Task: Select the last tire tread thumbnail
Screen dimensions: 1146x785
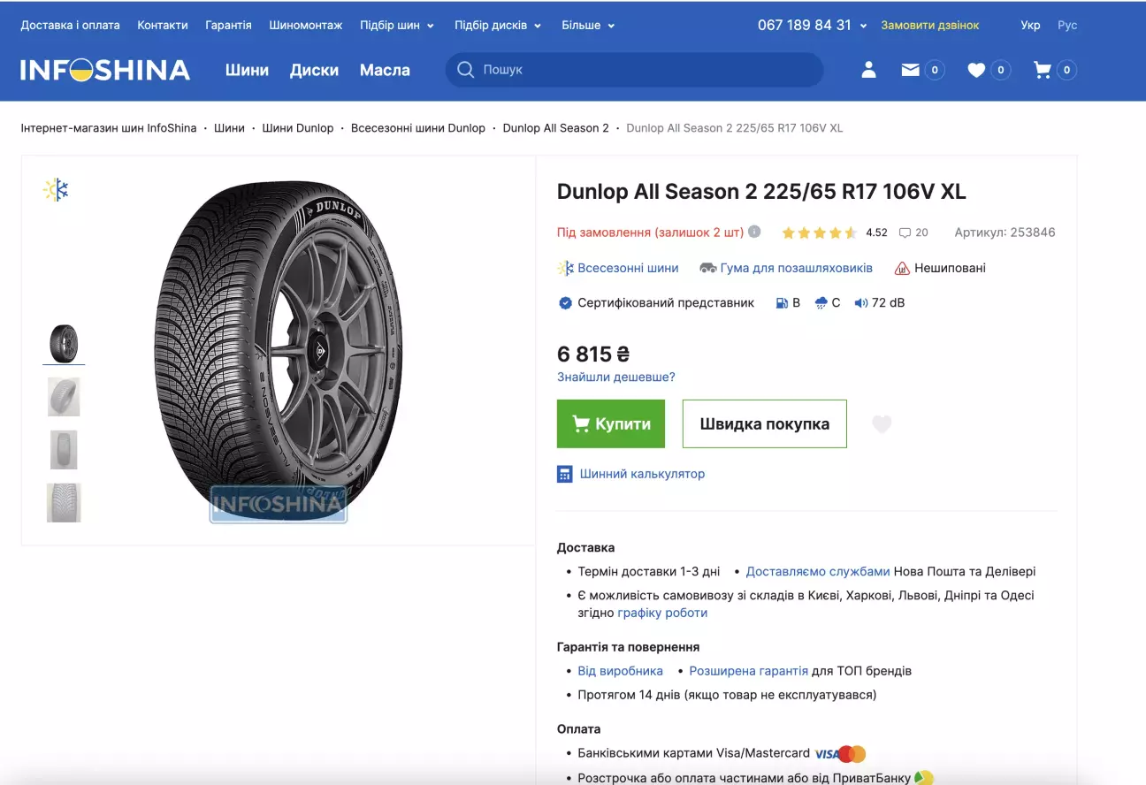Action: pyautogui.click(x=63, y=502)
